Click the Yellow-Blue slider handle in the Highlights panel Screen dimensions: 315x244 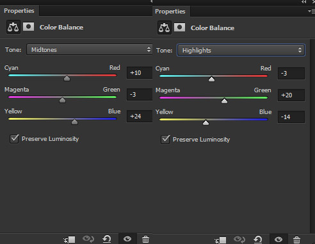pos(206,122)
